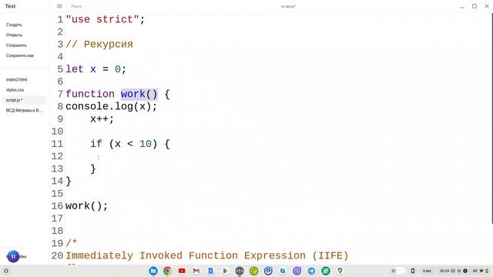Click the 'work();' call on line 16

click(86, 206)
